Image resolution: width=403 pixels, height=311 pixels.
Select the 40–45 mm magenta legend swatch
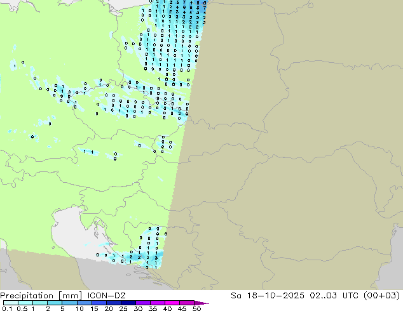coord(172,303)
